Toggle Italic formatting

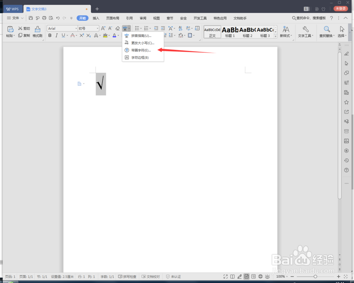tap(56, 35)
